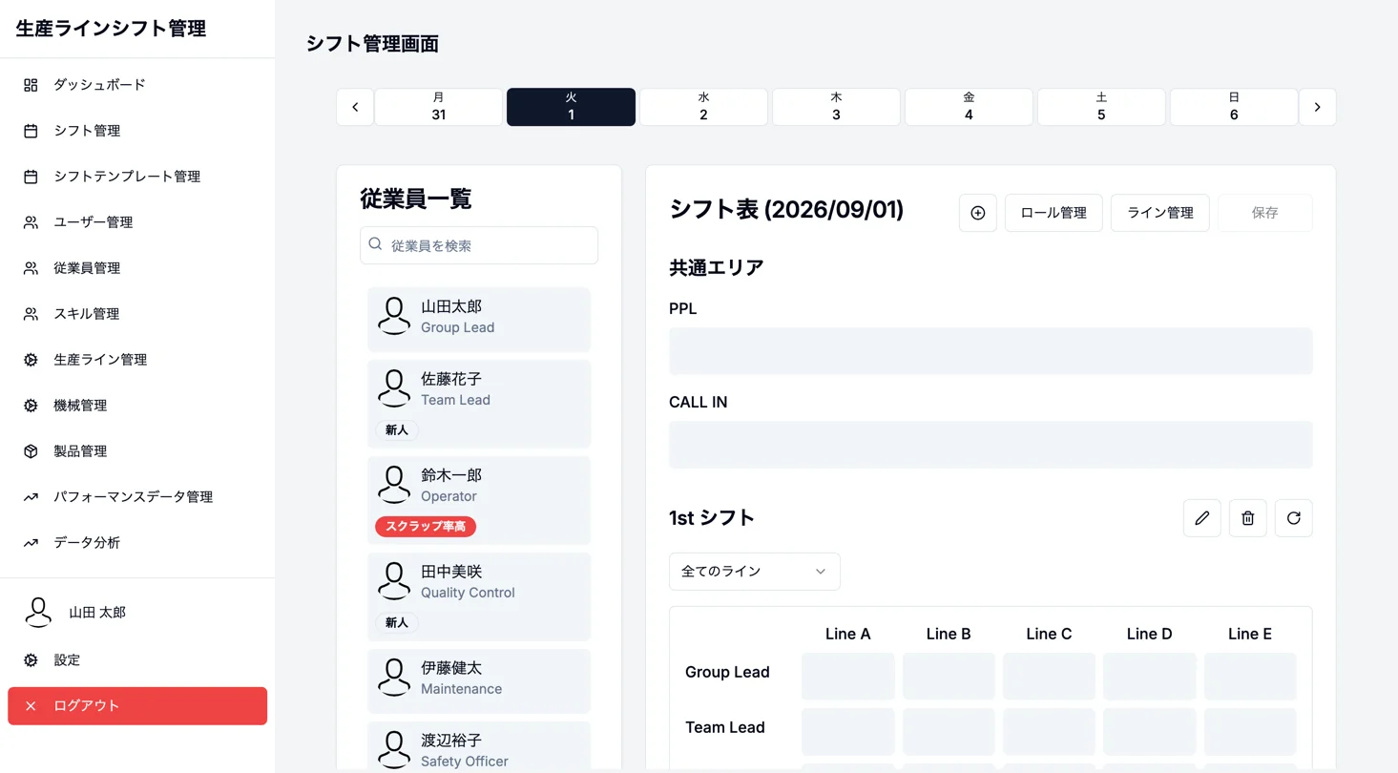Select Sunday 6 date tab
The height and width of the screenshot is (773, 1398).
pos(1234,107)
